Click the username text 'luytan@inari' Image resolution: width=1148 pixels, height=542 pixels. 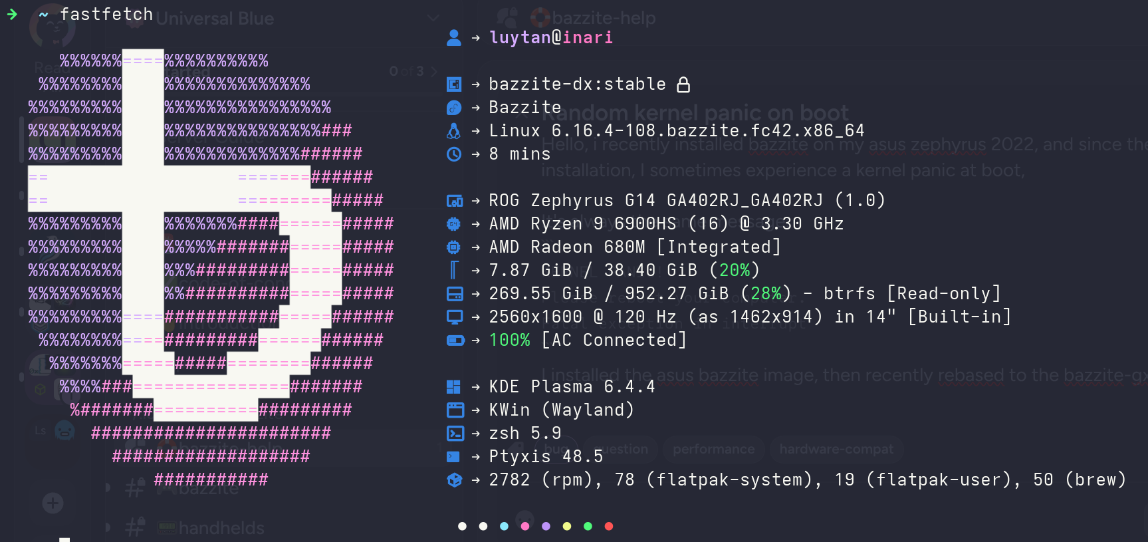(551, 38)
